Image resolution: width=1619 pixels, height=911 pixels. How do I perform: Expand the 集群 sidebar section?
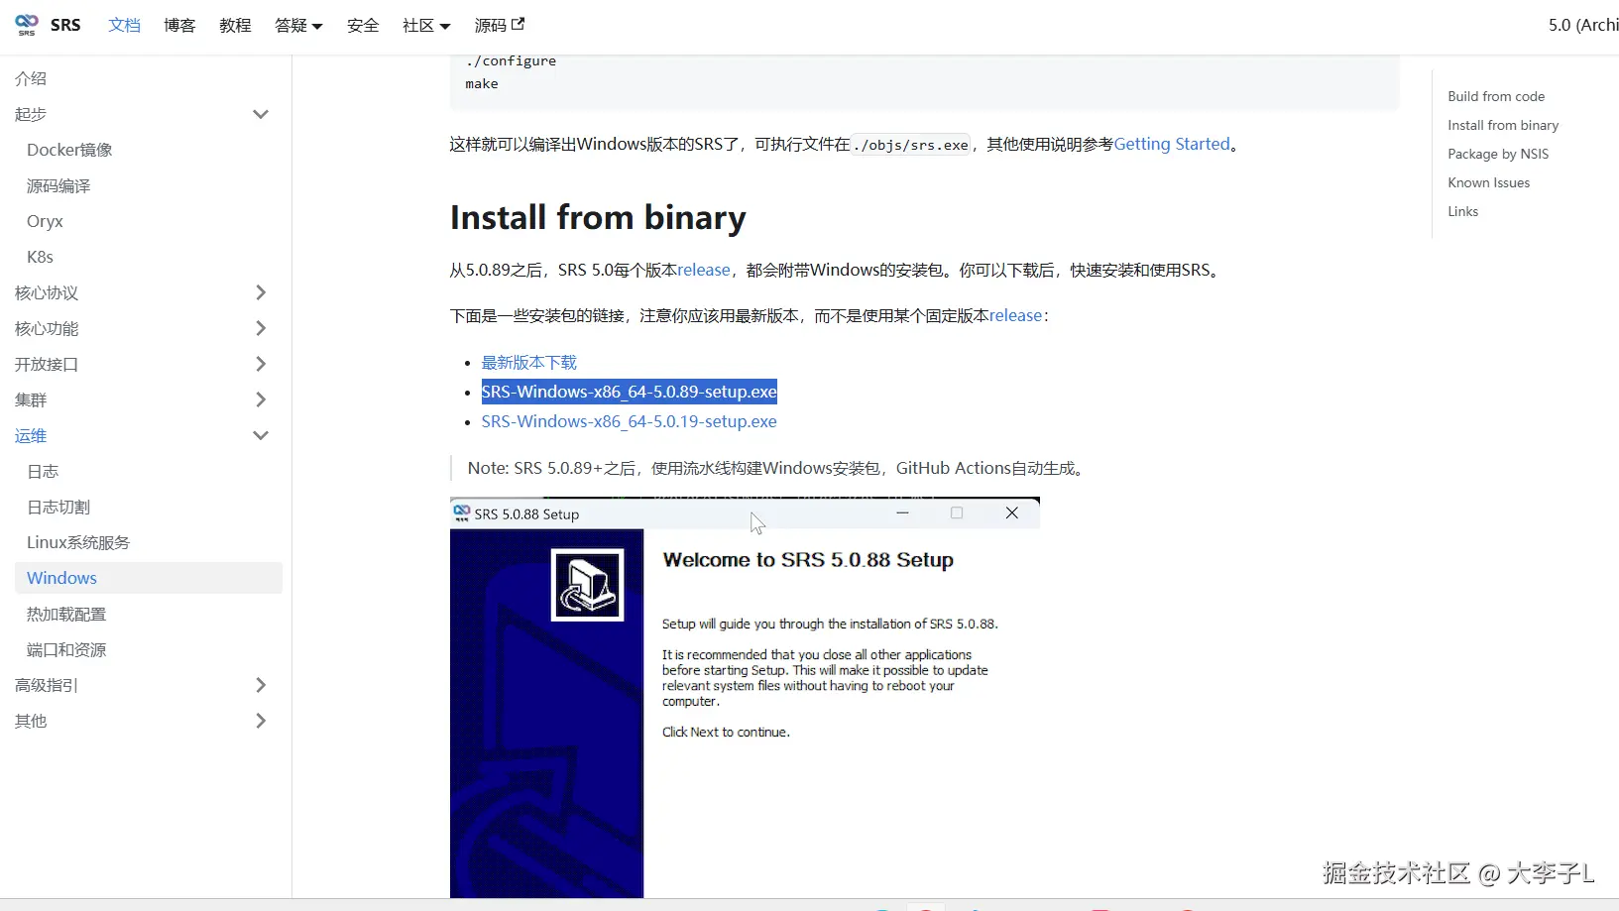point(261,399)
